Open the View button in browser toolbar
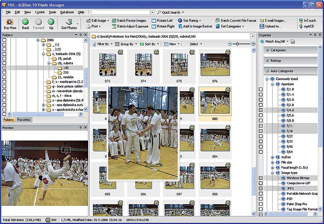Viewport: 324px width, 224px height. [x=172, y=44]
